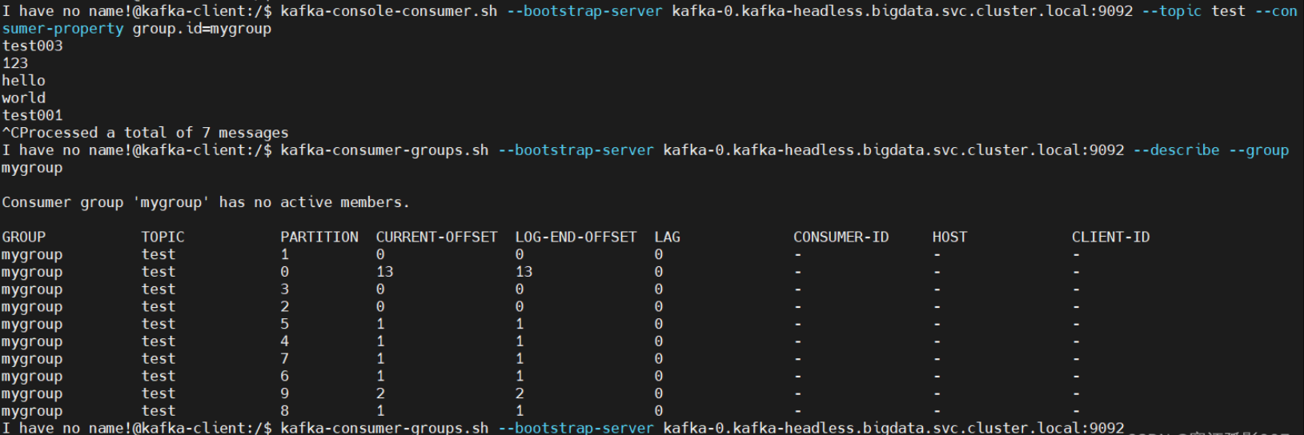Click the 123 message output line

coord(15,63)
